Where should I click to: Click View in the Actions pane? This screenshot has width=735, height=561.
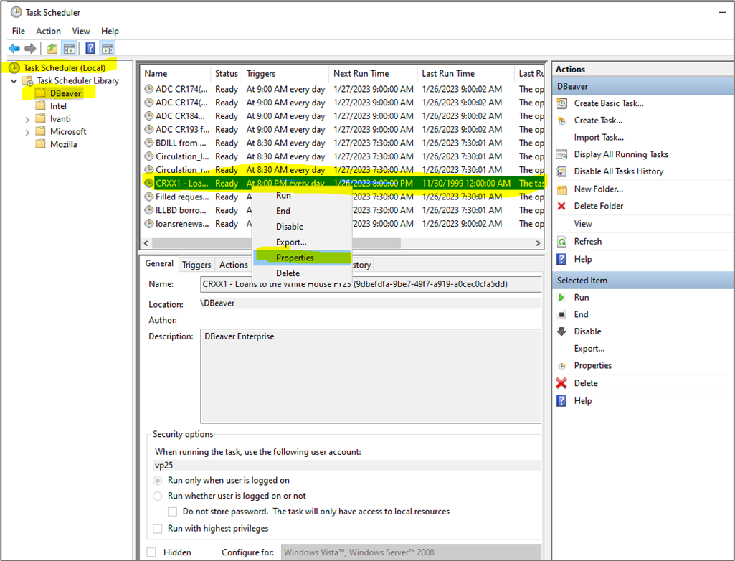583,224
